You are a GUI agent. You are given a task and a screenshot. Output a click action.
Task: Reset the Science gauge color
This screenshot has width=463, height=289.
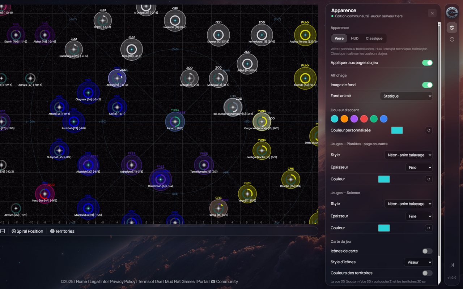click(429, 228)
